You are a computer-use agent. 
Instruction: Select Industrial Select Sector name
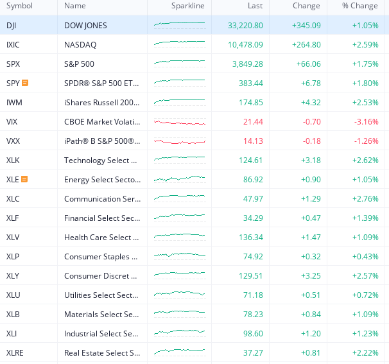[x=101, y=333]
